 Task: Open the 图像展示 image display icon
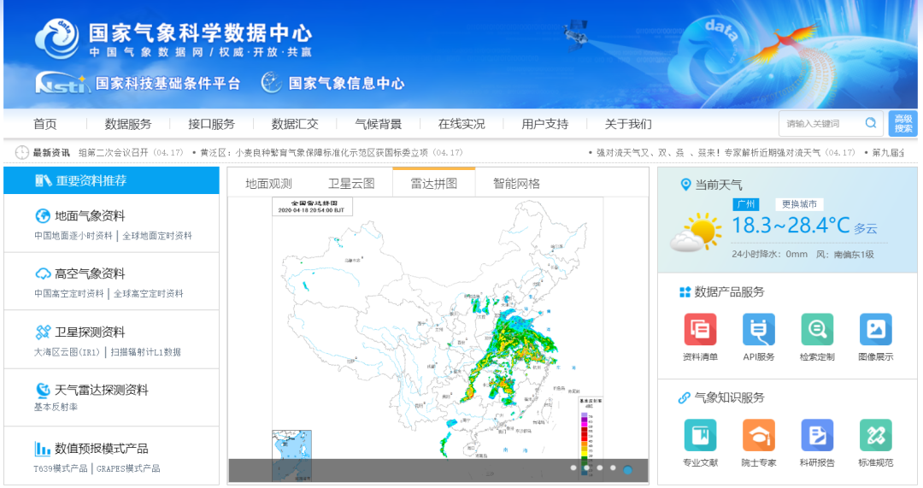875,329
